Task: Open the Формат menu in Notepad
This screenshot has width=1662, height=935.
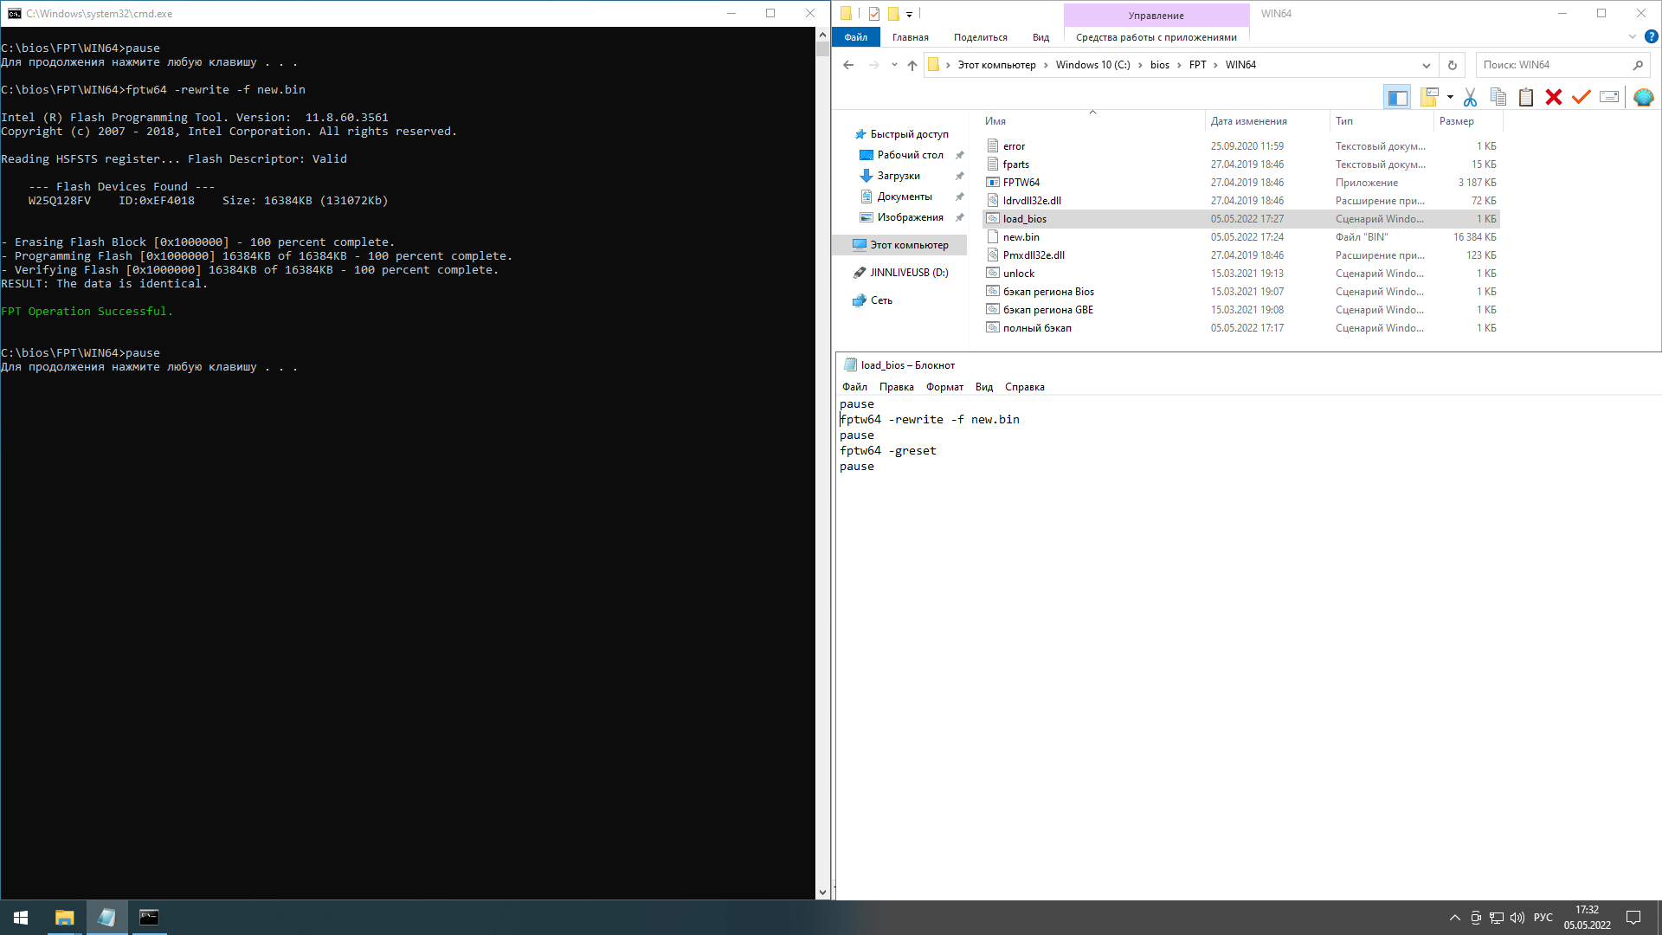Action: (944, 387)
